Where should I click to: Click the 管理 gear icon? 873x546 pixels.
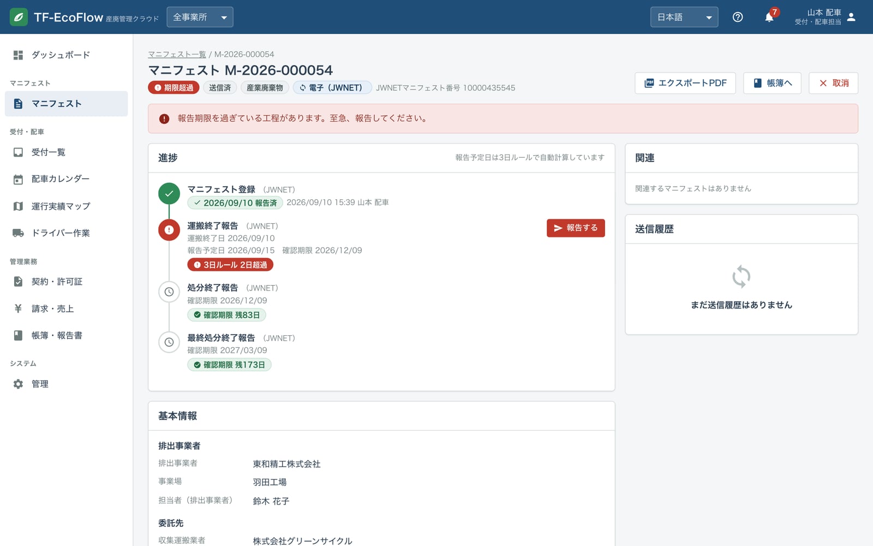pyautogui.click(x=18, y=384)
